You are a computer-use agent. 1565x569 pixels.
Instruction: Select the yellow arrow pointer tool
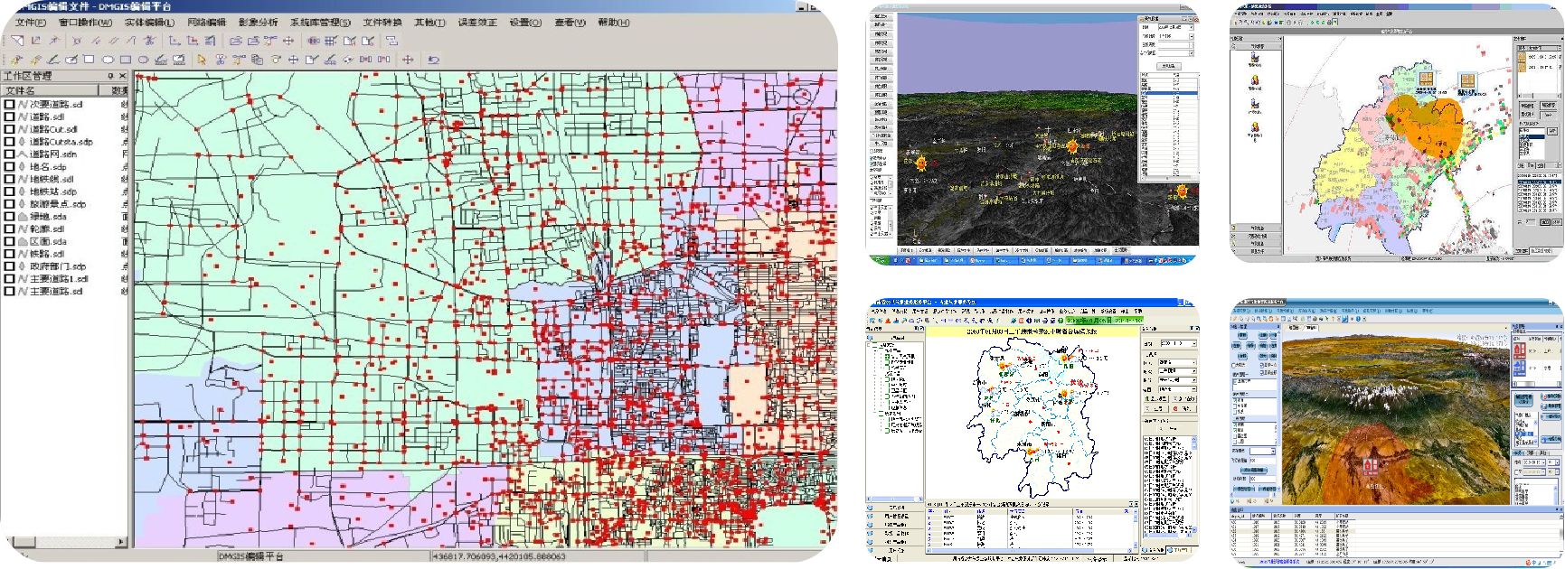coord(202,60)
